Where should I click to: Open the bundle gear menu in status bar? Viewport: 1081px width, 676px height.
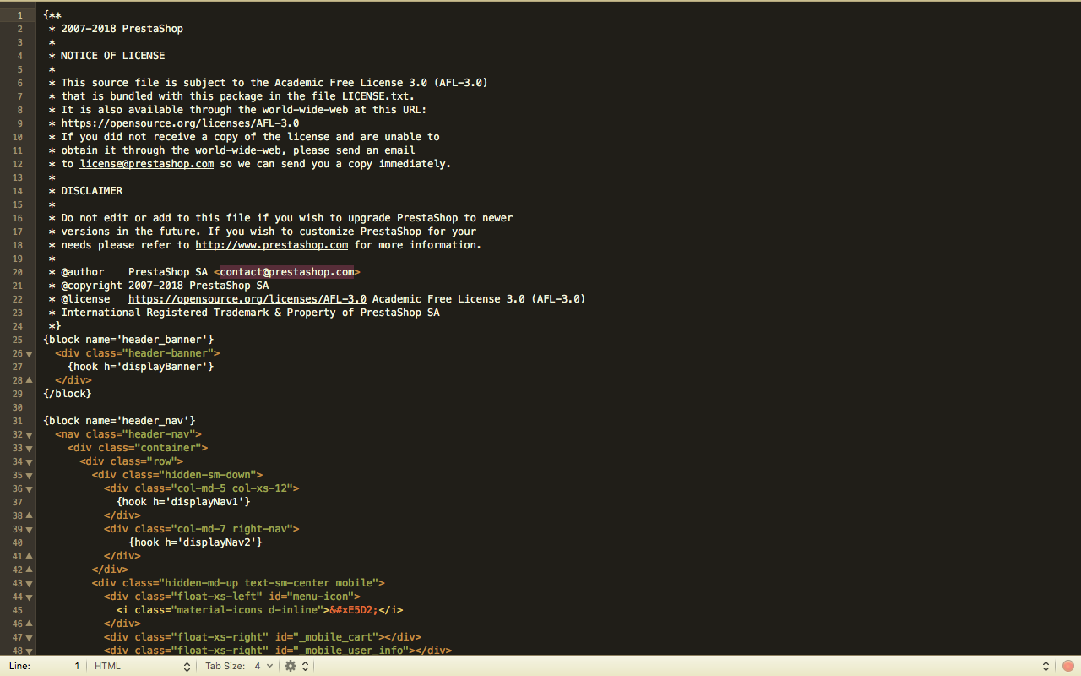[291, 666]
